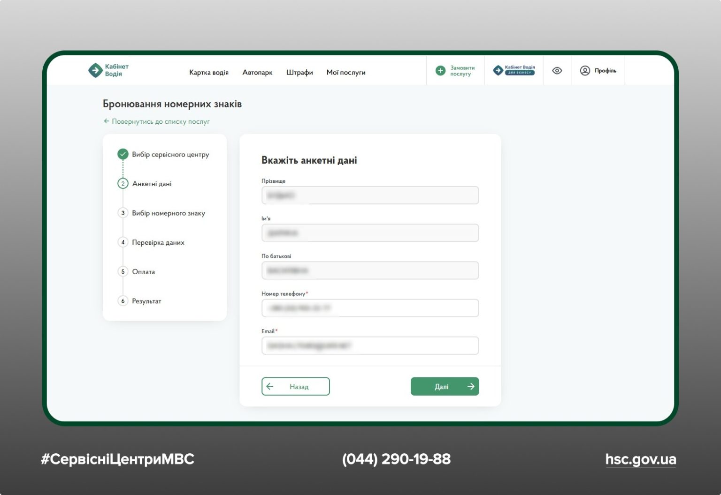Toggle the eye accessibility view icon
Screen dimensions: 721x495
tap(557, 71)
